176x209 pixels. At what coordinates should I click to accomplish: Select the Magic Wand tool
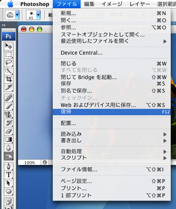(9, 71)
